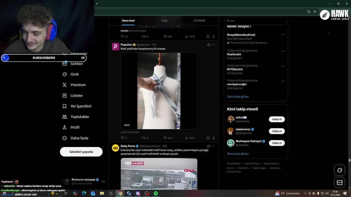Open Daha fazla sidebar menu
Image resolution: width=351 pixels, height=197 pixels.
(75, 138)
